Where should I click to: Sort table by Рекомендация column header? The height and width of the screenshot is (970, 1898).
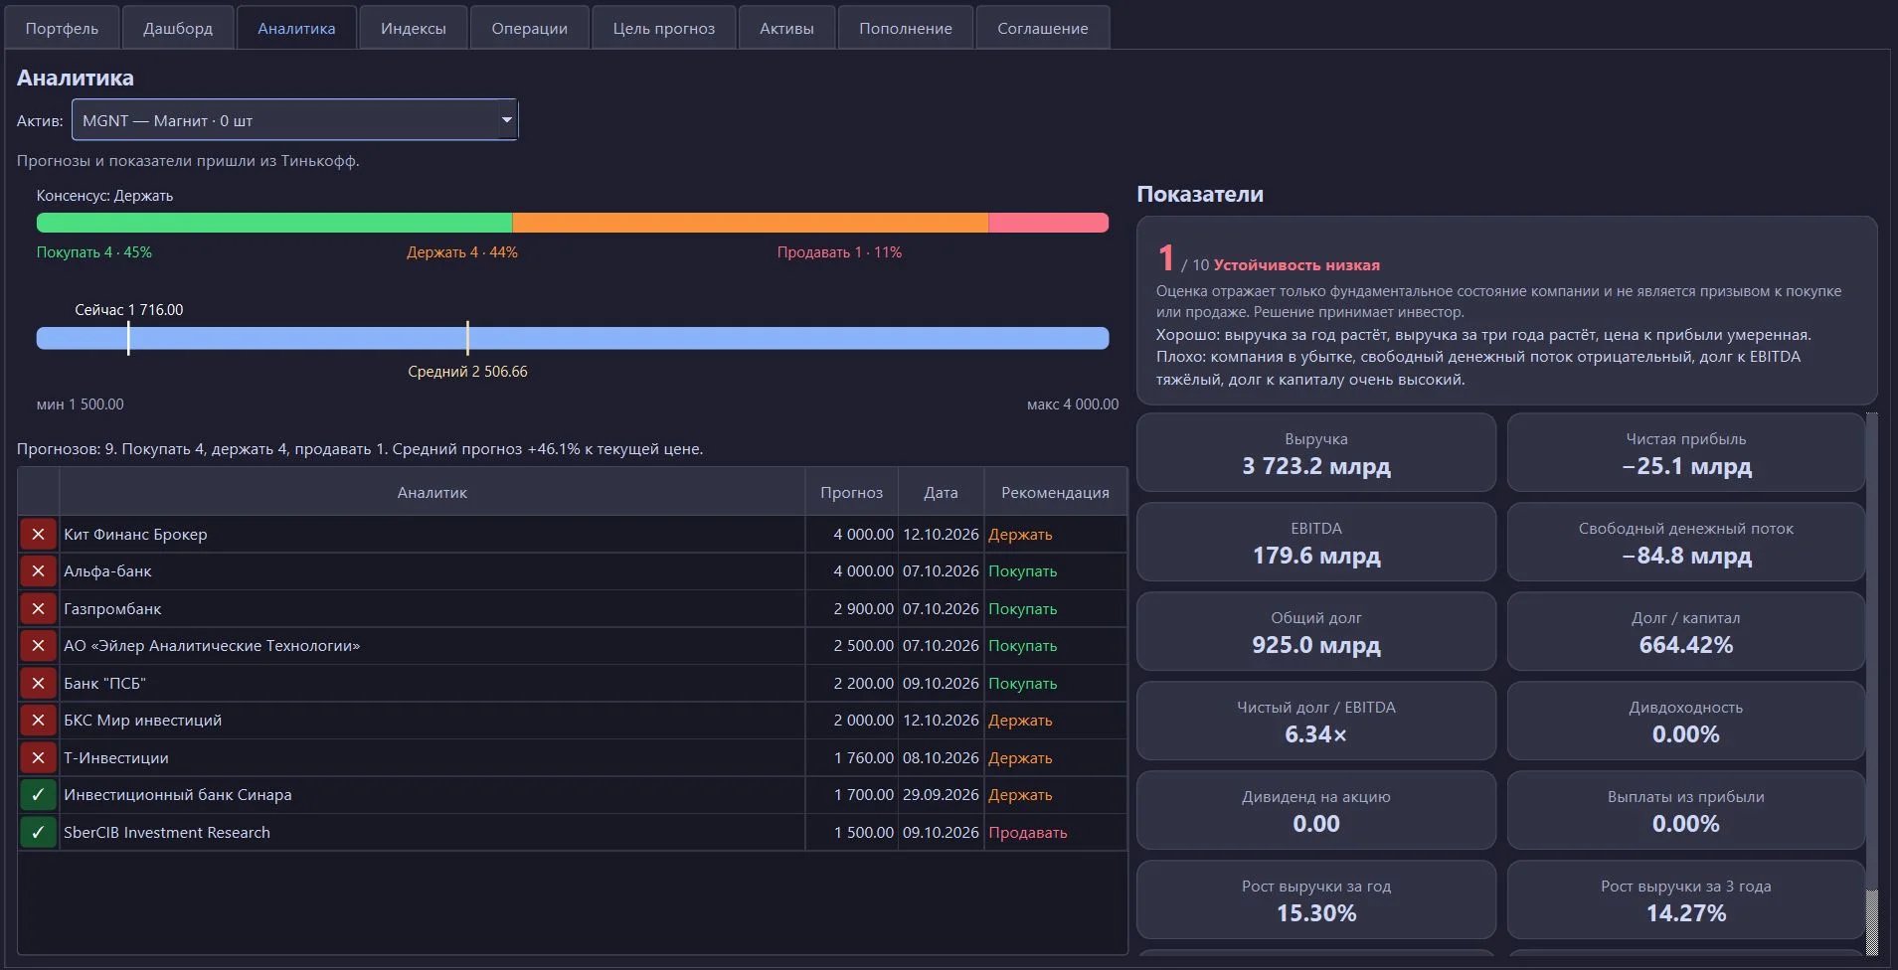(1055, 492)
